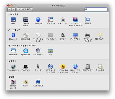Focus the search field in toolbar

pyautogui.click(x=96, y=9)
